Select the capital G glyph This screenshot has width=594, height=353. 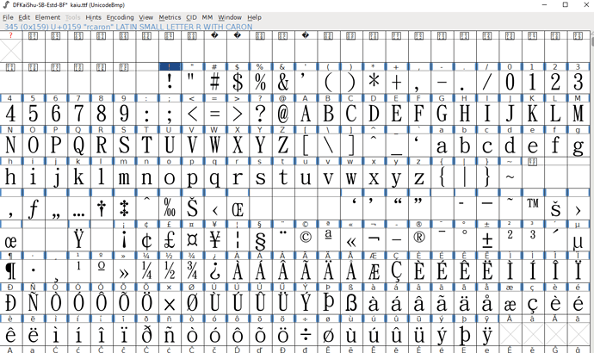click(x=442, y=114)
